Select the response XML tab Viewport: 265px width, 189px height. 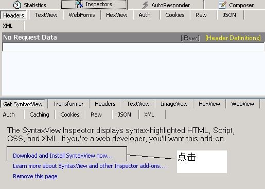[x=149, y=115]
